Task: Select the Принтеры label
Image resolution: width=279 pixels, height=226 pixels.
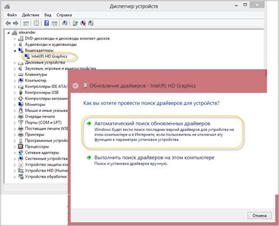Action: tap(35, 135)
